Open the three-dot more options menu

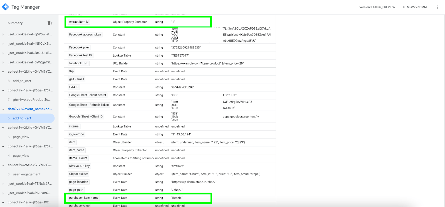point(438,7)
